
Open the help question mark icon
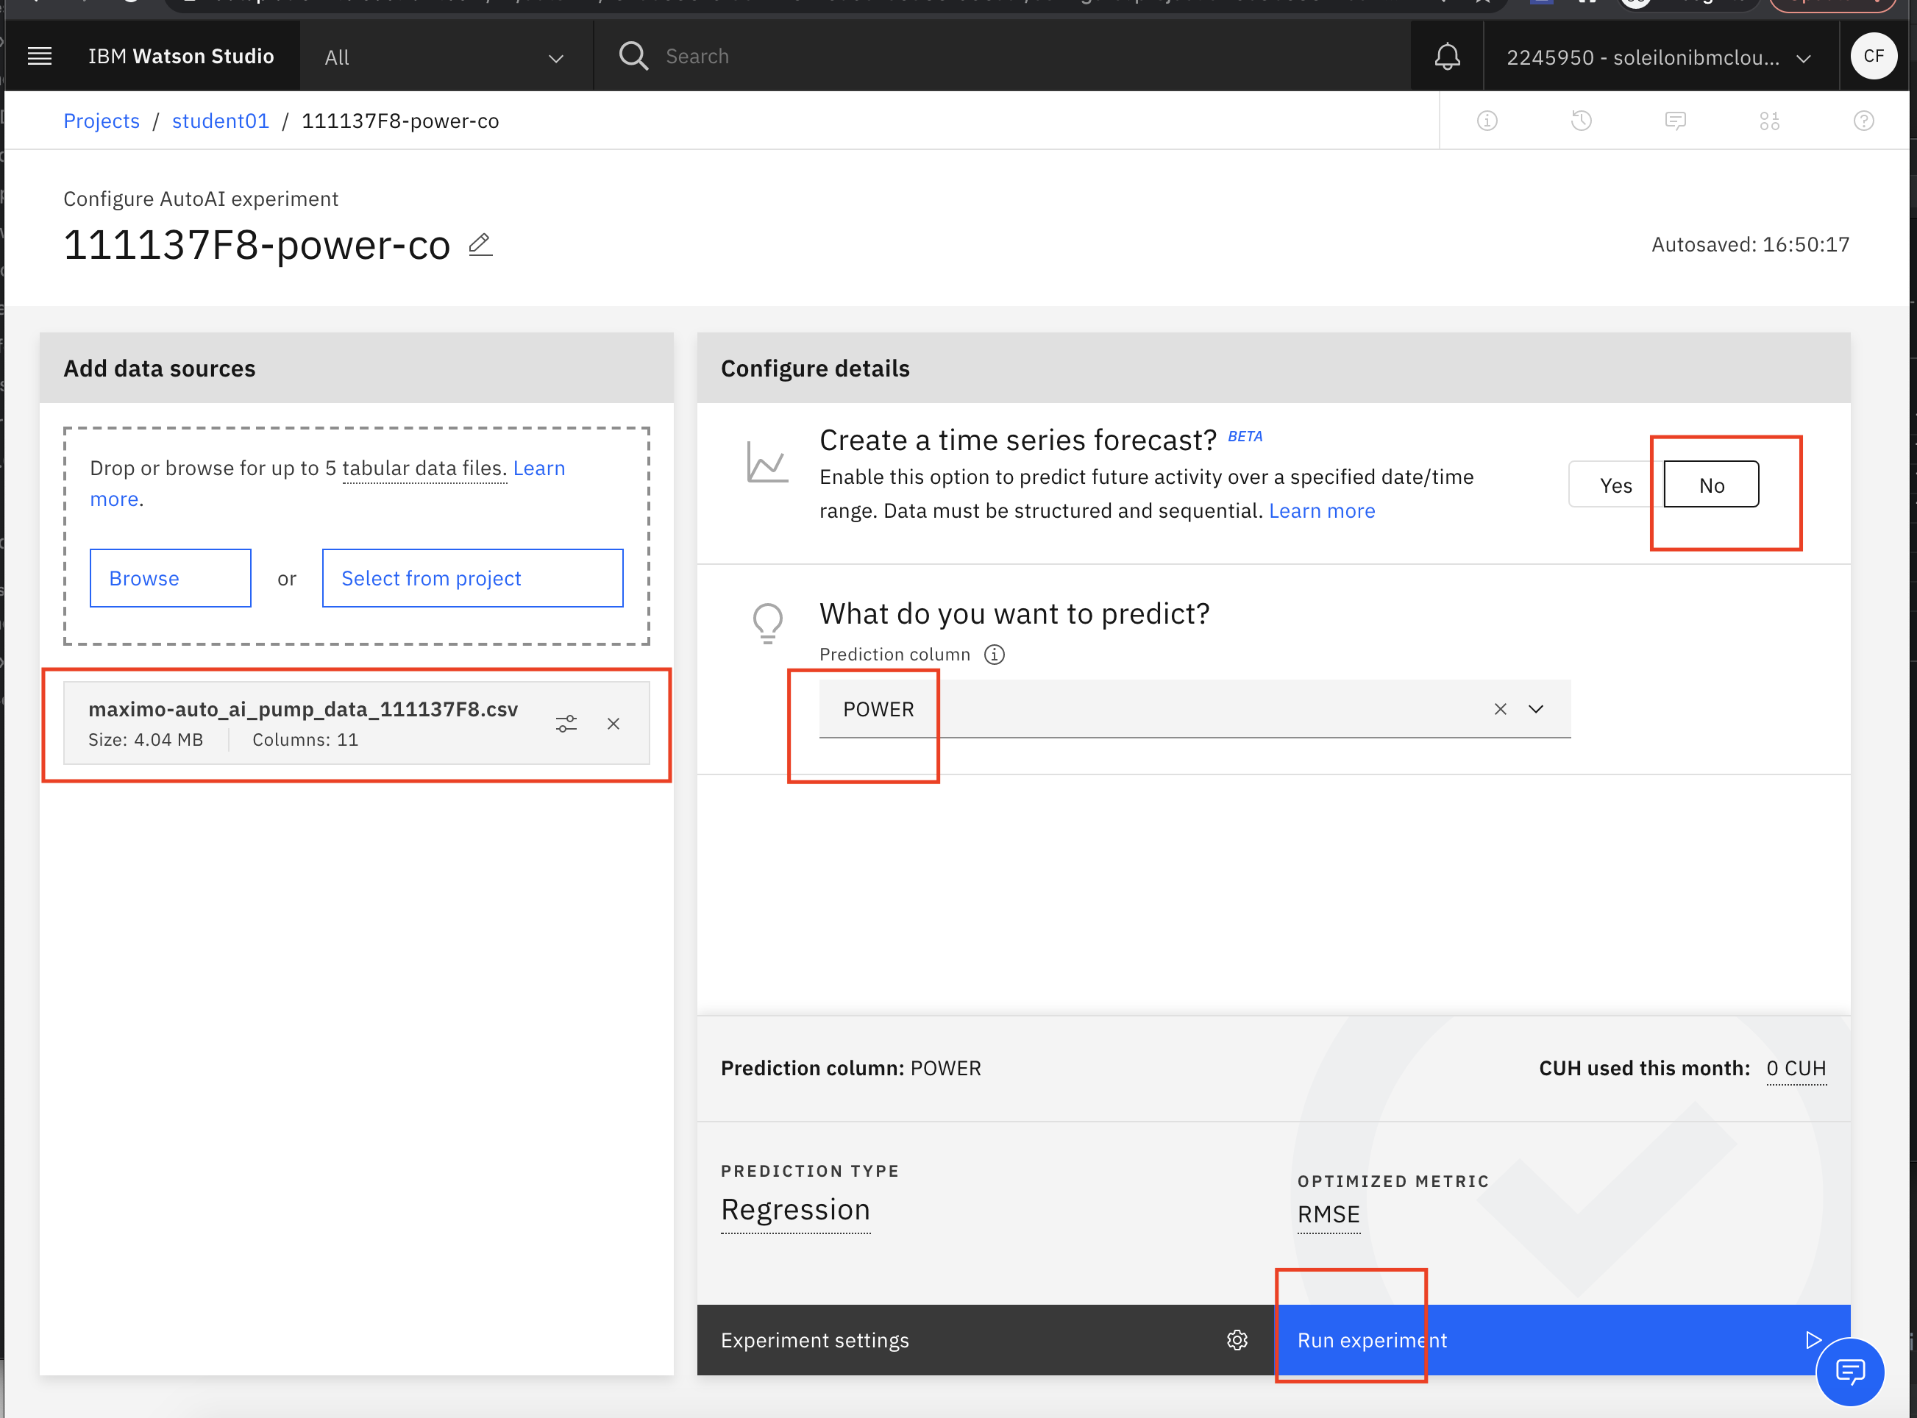point(1863,121)
